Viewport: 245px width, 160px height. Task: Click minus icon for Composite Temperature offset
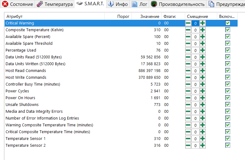pyautogui.click(x=188, y=30)
